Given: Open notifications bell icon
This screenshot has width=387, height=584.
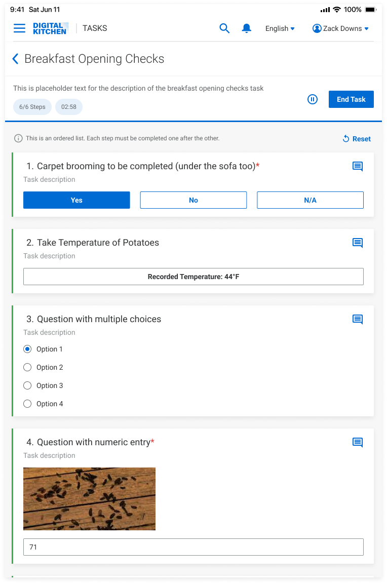Looking at the screenshot, I should pos(247,28).
